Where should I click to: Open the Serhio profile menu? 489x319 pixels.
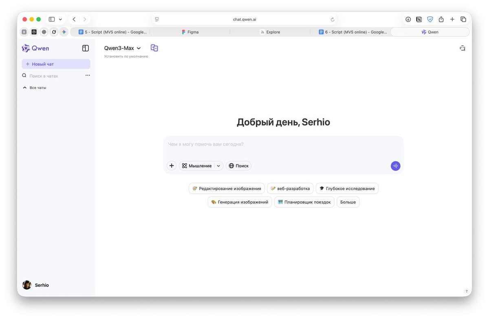click(36, 285)
